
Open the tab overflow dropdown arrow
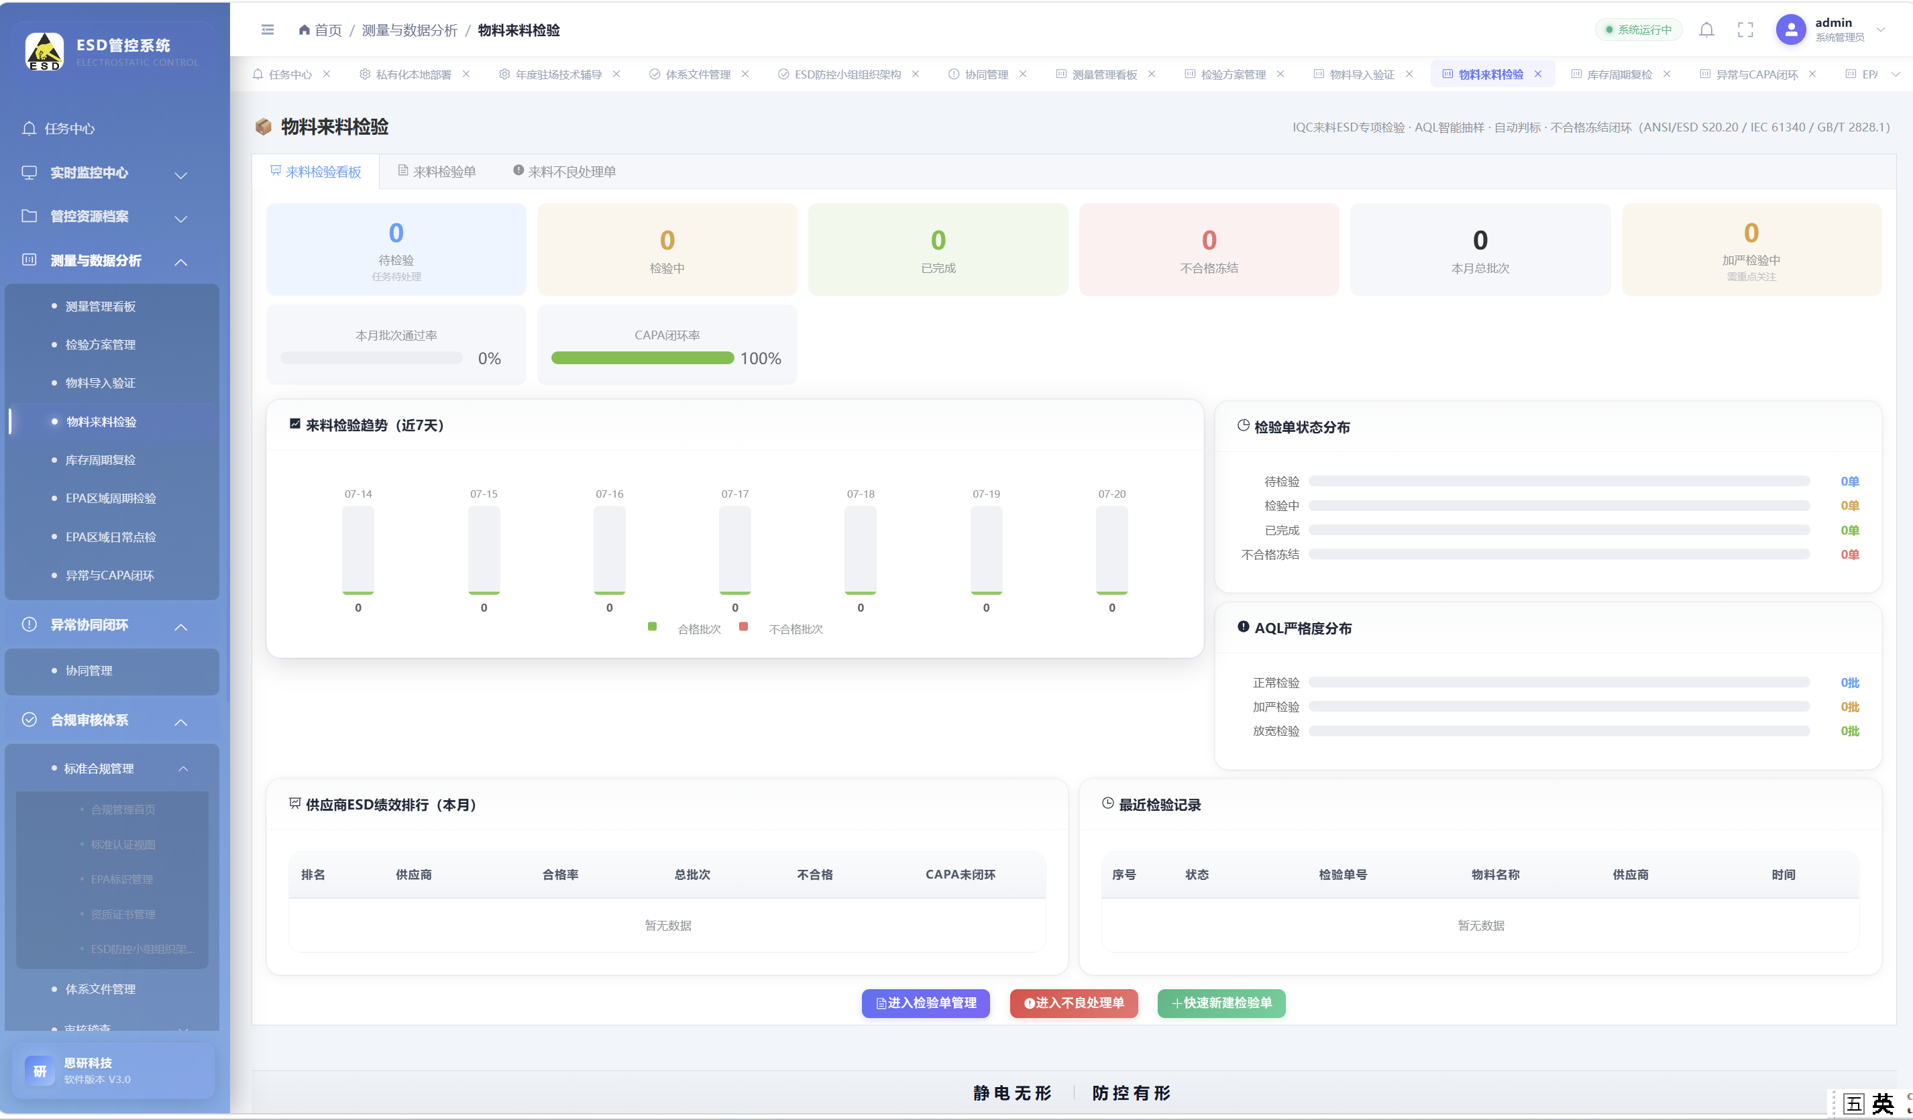[1896, 74]
